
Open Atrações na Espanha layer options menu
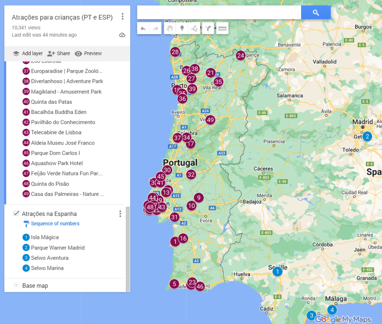tap(120, 214)
